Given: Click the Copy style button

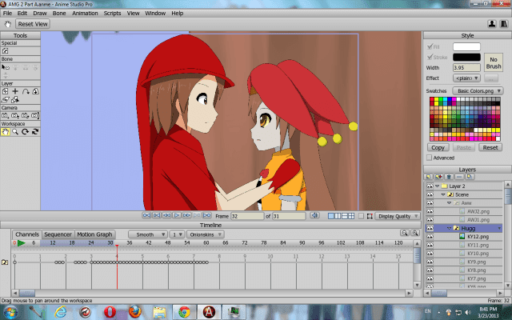Looking at the screenshot, I should point(438,147).
